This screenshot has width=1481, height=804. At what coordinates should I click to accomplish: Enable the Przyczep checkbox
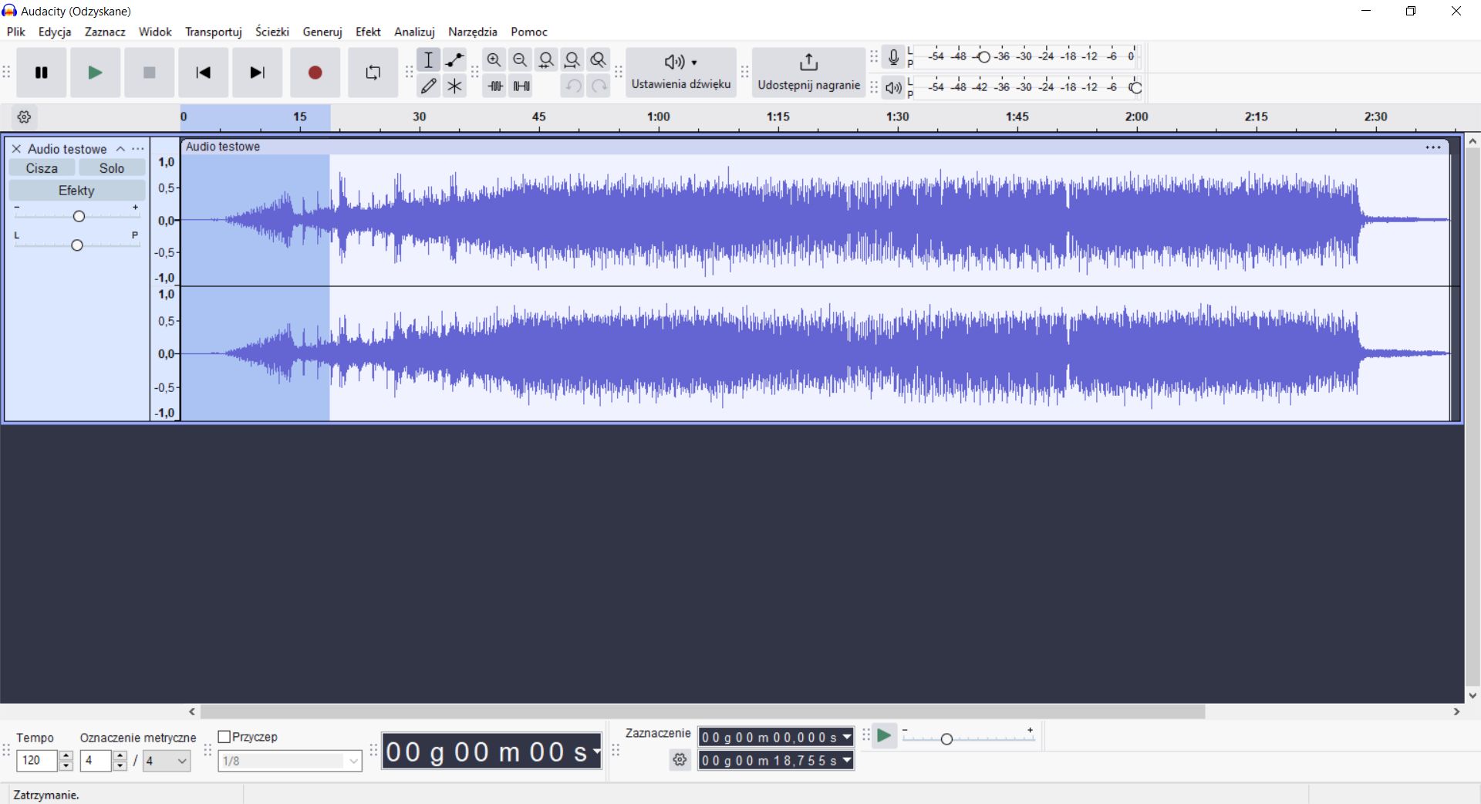(x=223, y=737)
